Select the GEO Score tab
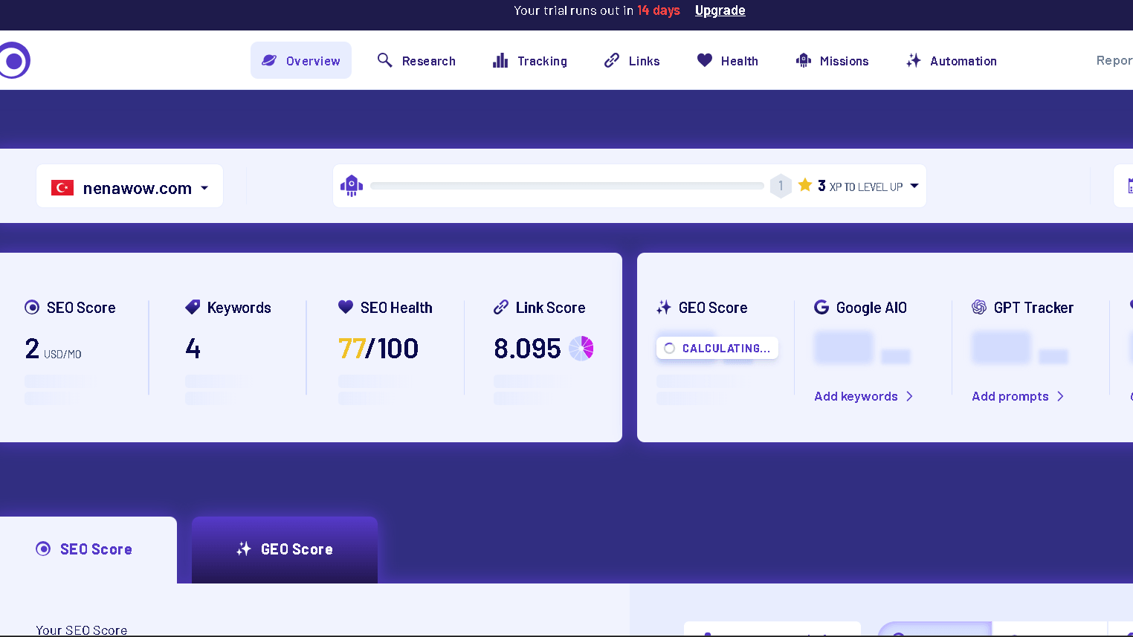This screenshot has width=1133, height=637. tap(285, 549)
